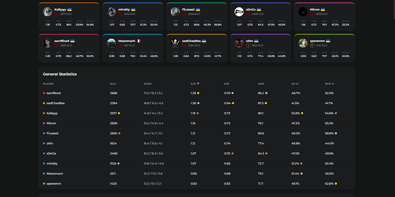
Task: Click qsevennn's avatar thumbnail
Action: [x=303, y=43]
